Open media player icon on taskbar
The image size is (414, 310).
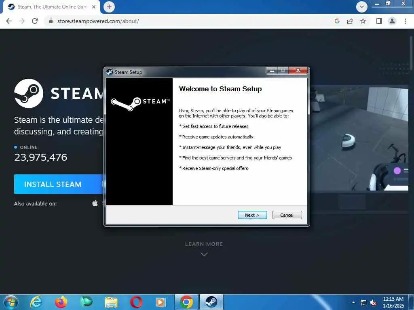161,302
